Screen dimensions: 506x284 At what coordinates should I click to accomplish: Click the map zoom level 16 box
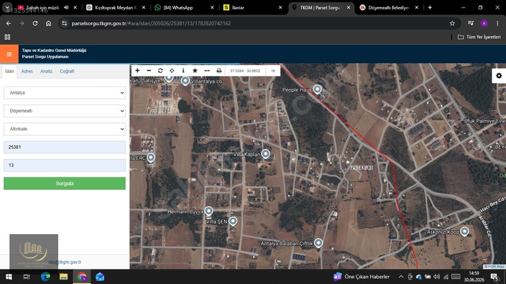pyautogui.click(x=273, y=71)
